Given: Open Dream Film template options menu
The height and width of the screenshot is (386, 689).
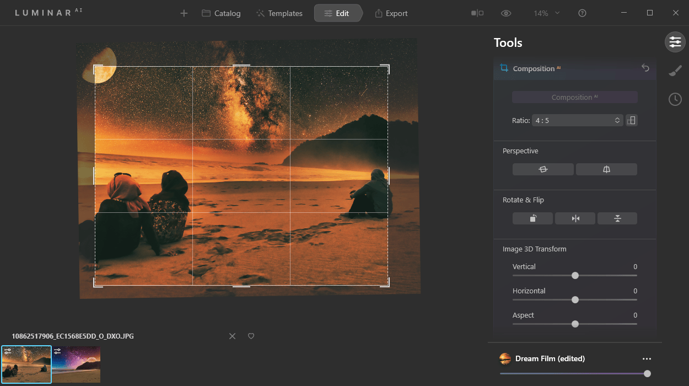Looking at the screenshot, I should (x=647, y=358).
